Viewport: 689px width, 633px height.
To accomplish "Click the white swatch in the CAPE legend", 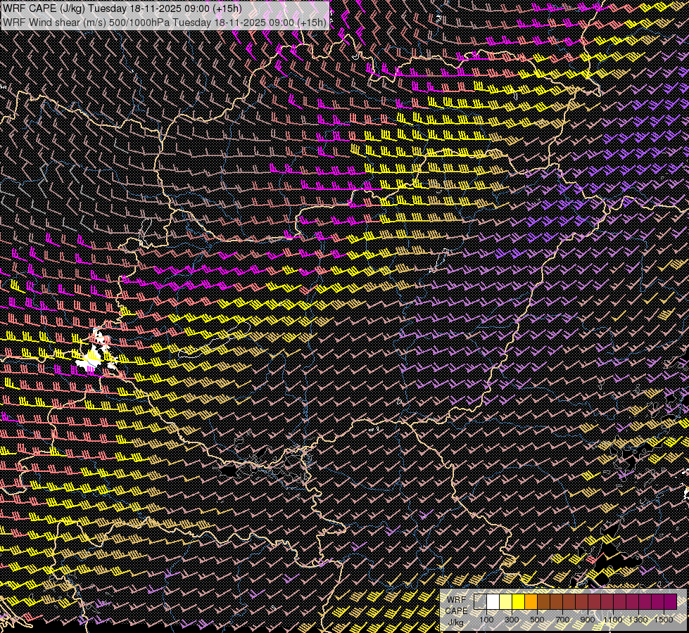I will point(493,602).
